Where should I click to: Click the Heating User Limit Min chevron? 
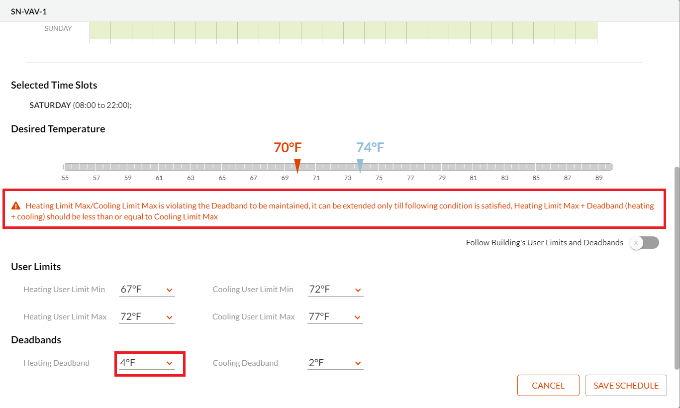[169, 290]
